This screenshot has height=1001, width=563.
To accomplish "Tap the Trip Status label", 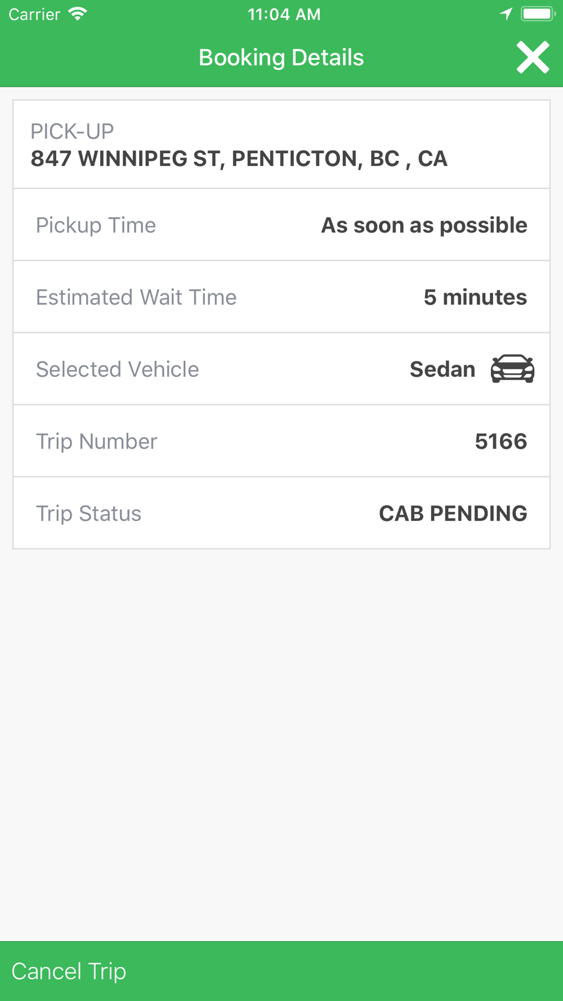I will pos(88,513).
